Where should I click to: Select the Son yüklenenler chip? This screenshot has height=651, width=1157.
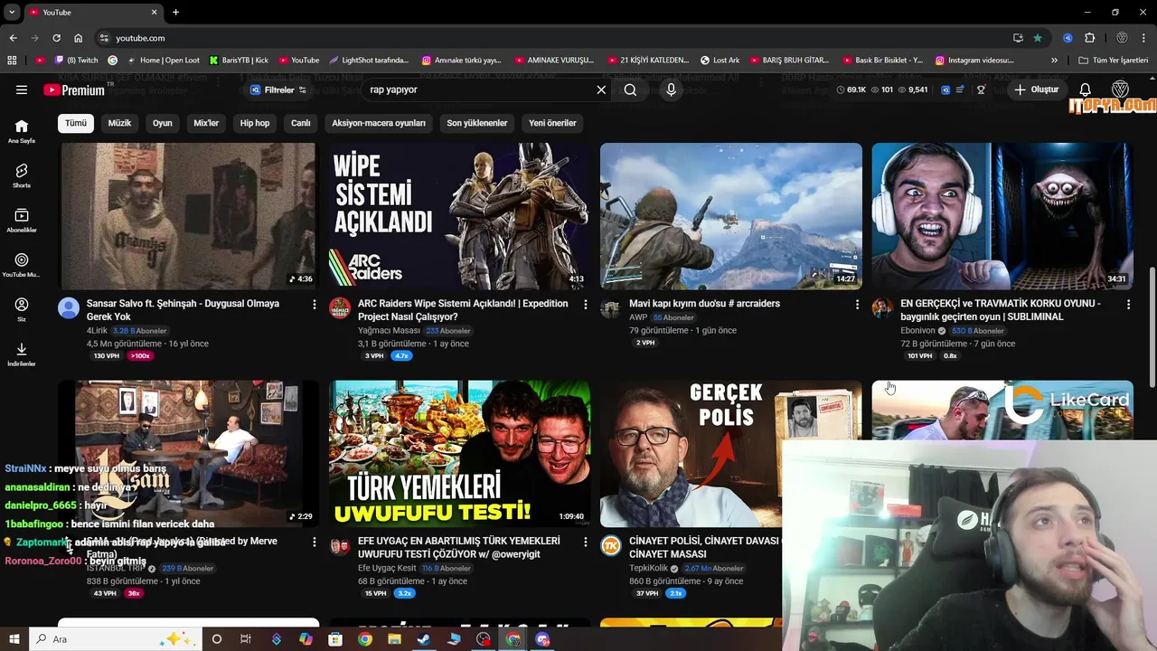tap(477, 123)
